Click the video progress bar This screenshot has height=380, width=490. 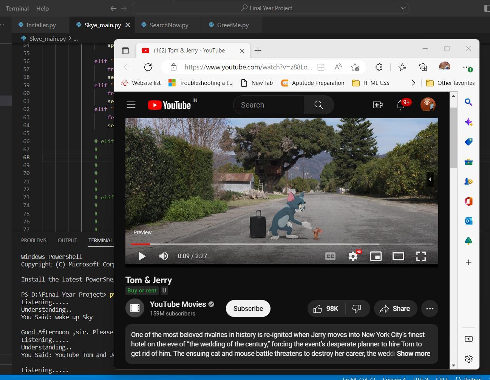281,244
